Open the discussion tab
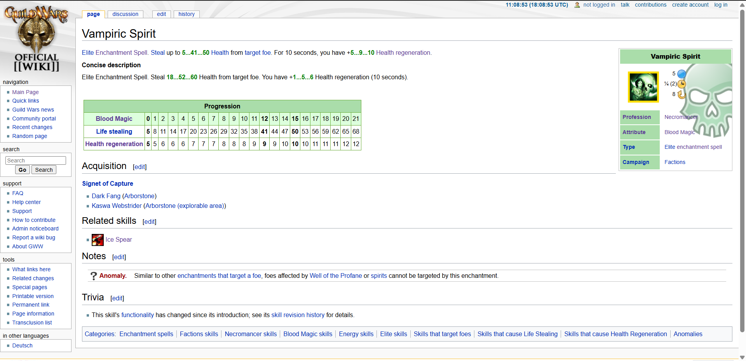This screenshot has height=361, width=746. [125, 14]
